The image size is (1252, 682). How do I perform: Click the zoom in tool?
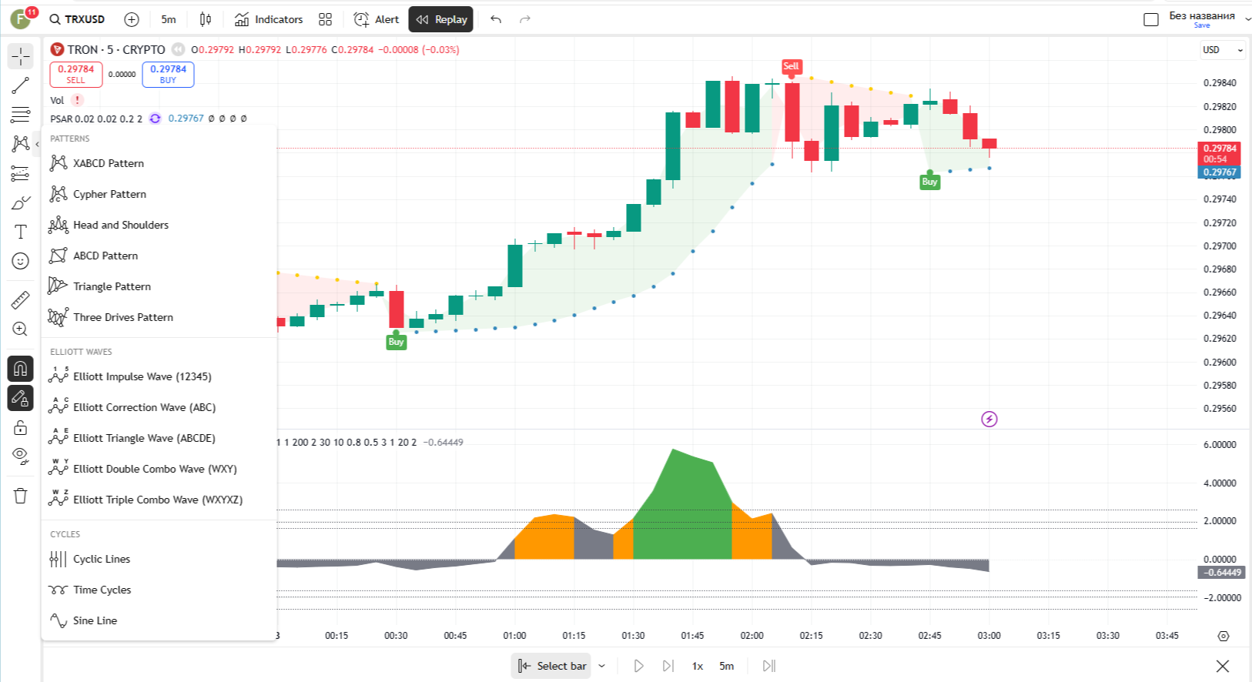pos(21,329)
